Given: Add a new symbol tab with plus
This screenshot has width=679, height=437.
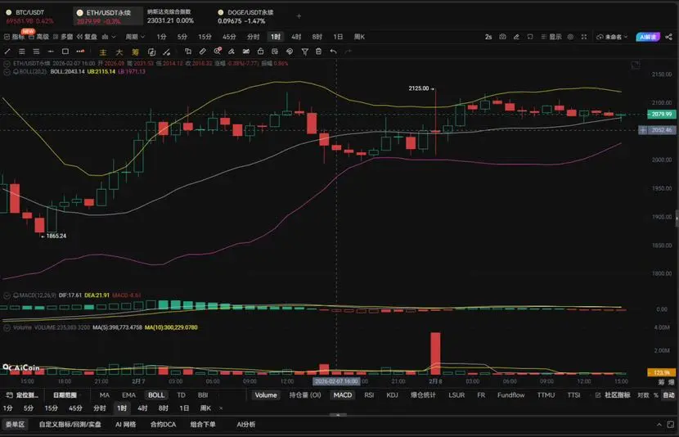Looking at the screenshot, I should (x=299, y=16).
